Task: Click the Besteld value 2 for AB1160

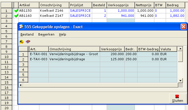Action: pos(105,16)
